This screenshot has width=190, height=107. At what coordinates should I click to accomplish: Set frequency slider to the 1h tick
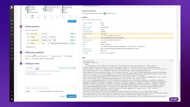[x=51, y=16]
